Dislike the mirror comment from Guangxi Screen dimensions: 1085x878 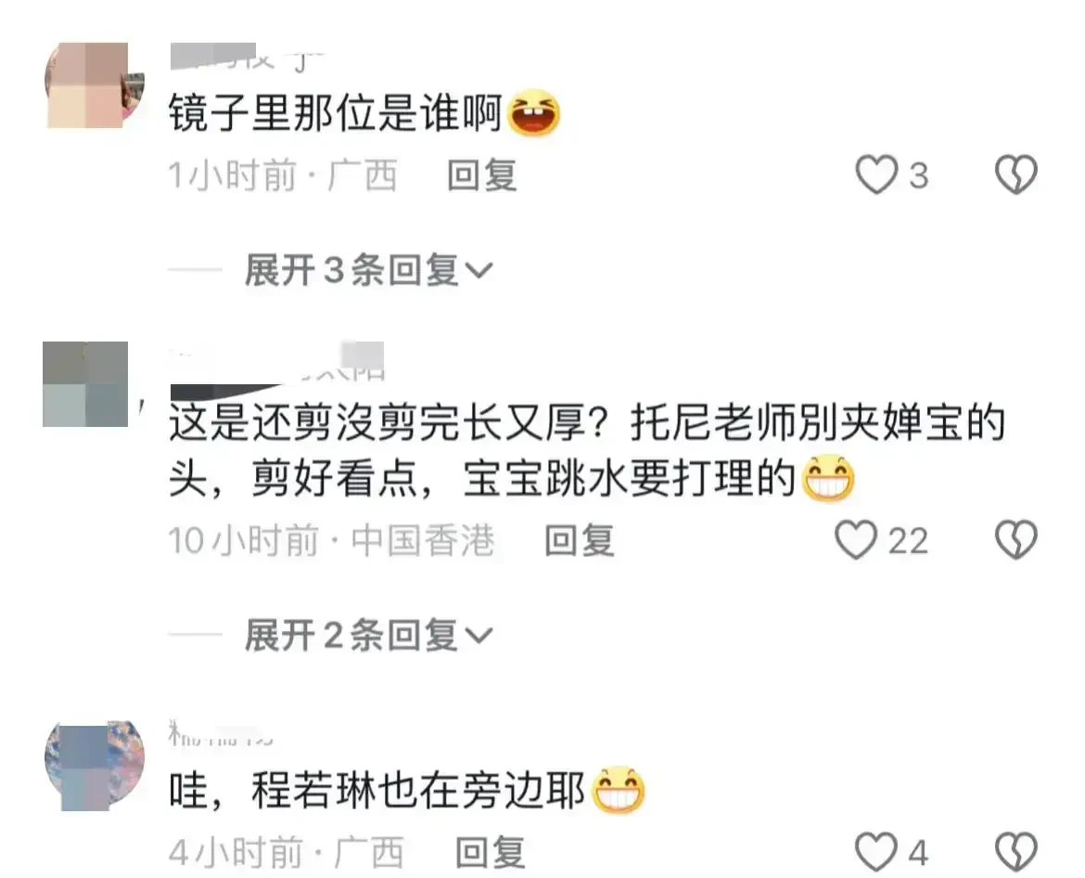[1015, 174]
